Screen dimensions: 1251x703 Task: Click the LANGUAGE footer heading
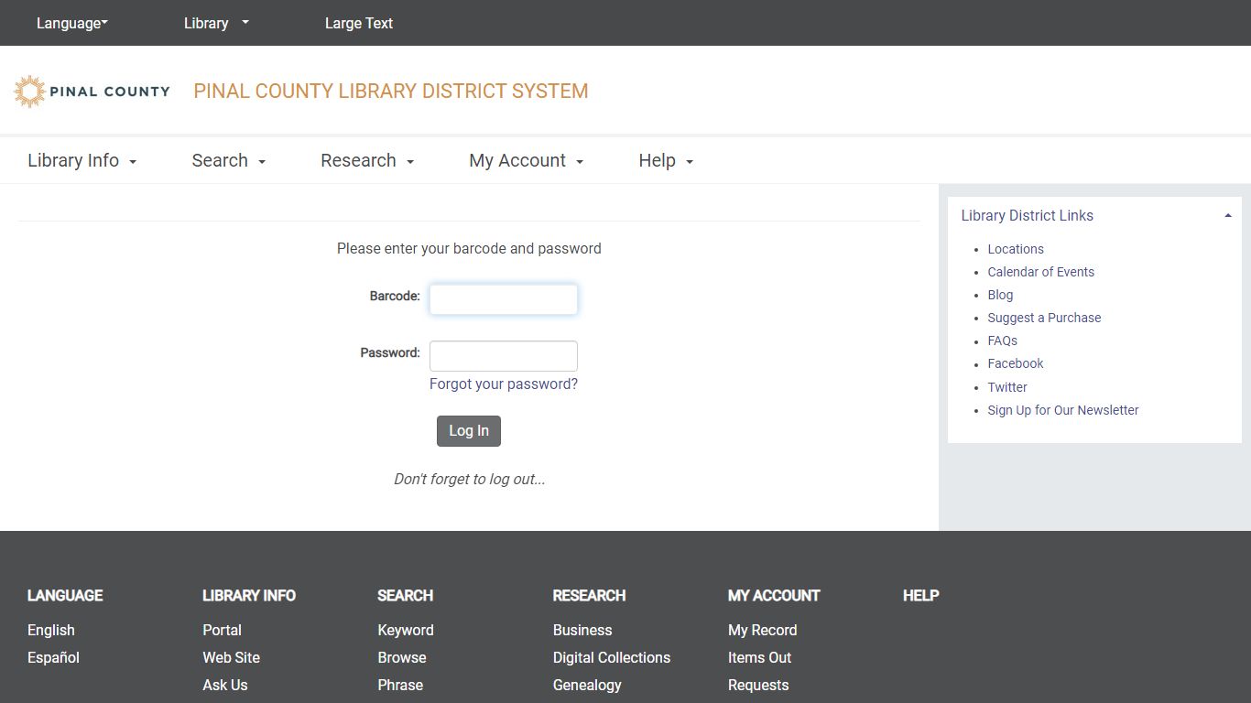[x=65, y=596]
